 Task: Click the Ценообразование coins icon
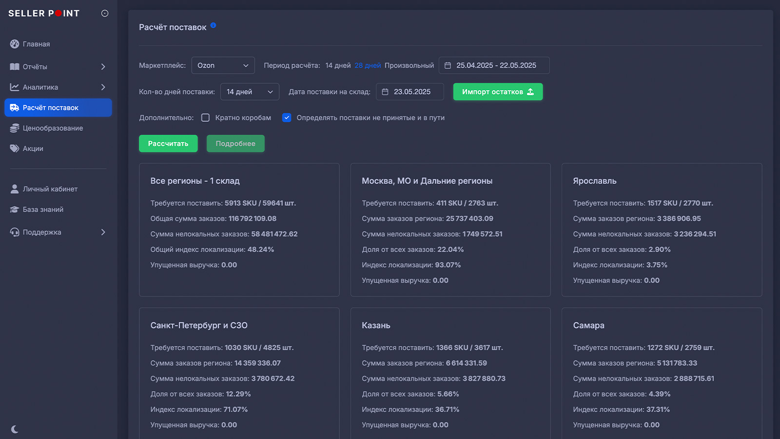tap(15, 128)
